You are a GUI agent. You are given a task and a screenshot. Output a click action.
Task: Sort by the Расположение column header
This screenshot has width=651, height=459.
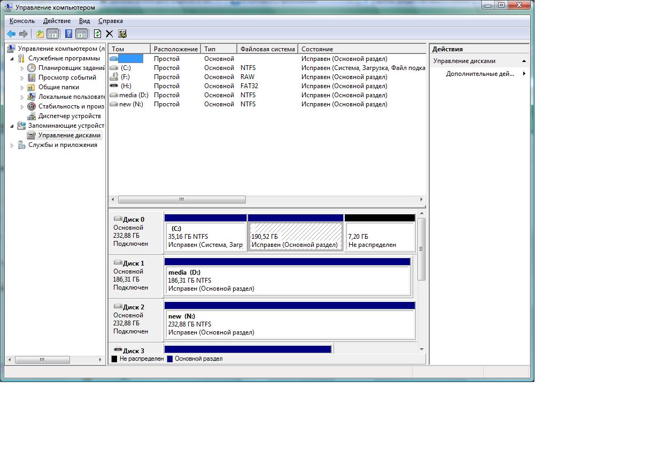pos(176,49)
